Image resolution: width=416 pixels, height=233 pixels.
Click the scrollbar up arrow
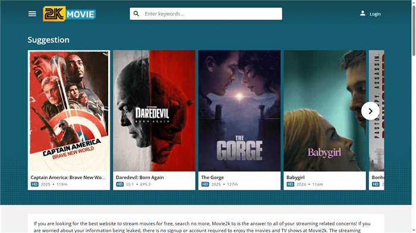[414, 2]
